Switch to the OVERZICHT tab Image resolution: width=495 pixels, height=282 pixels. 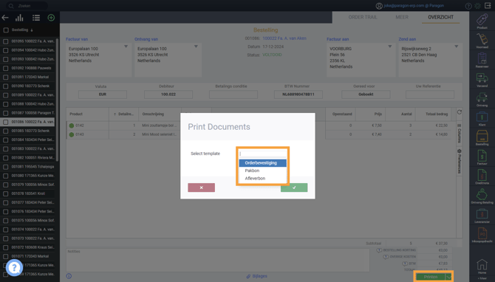(441, 18)
